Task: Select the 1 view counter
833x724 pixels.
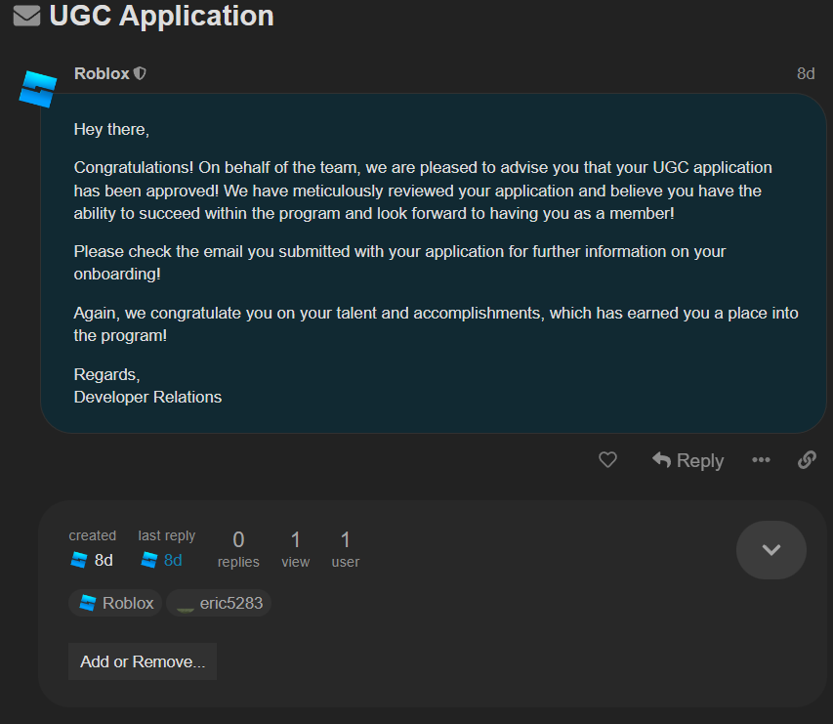Action: click(x=295, y=549)
